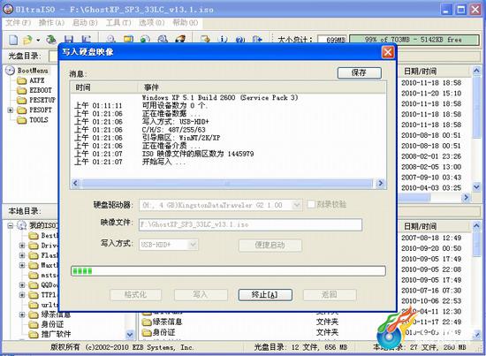
Task: Click the Open CD/DVD green disc icon
Action: (51, 40)
